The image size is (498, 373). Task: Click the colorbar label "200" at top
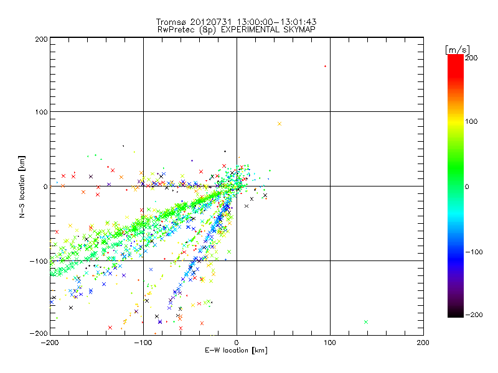click(471, 58)
